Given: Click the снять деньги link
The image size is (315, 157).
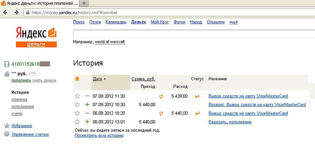Looking at the screenshot, I should pyautogui.click(x=44, y=80).
